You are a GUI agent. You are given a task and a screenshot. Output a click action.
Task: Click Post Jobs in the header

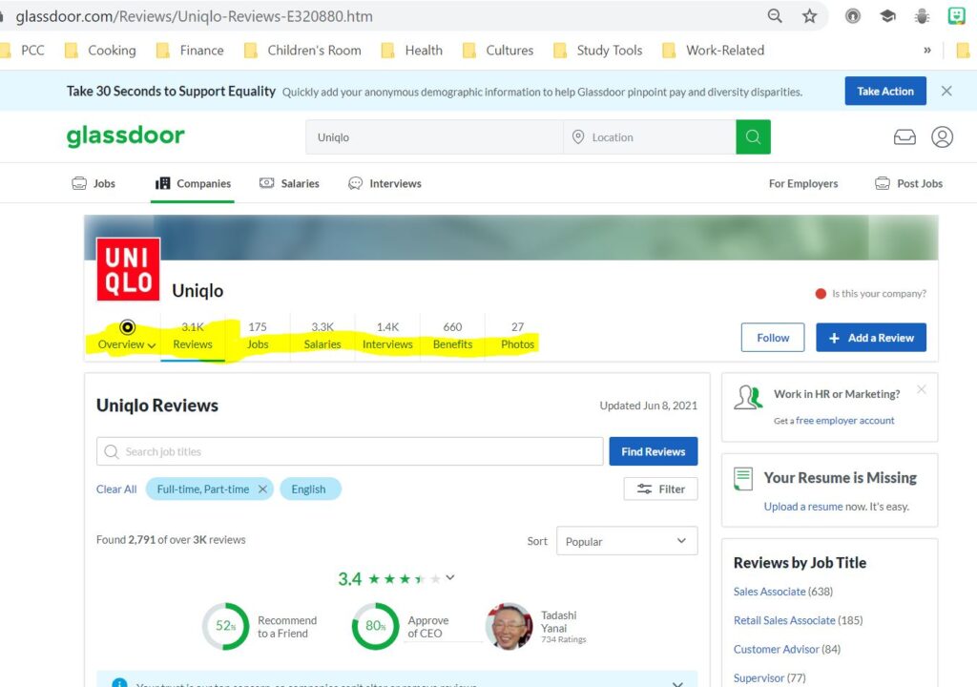pos(909,183)
